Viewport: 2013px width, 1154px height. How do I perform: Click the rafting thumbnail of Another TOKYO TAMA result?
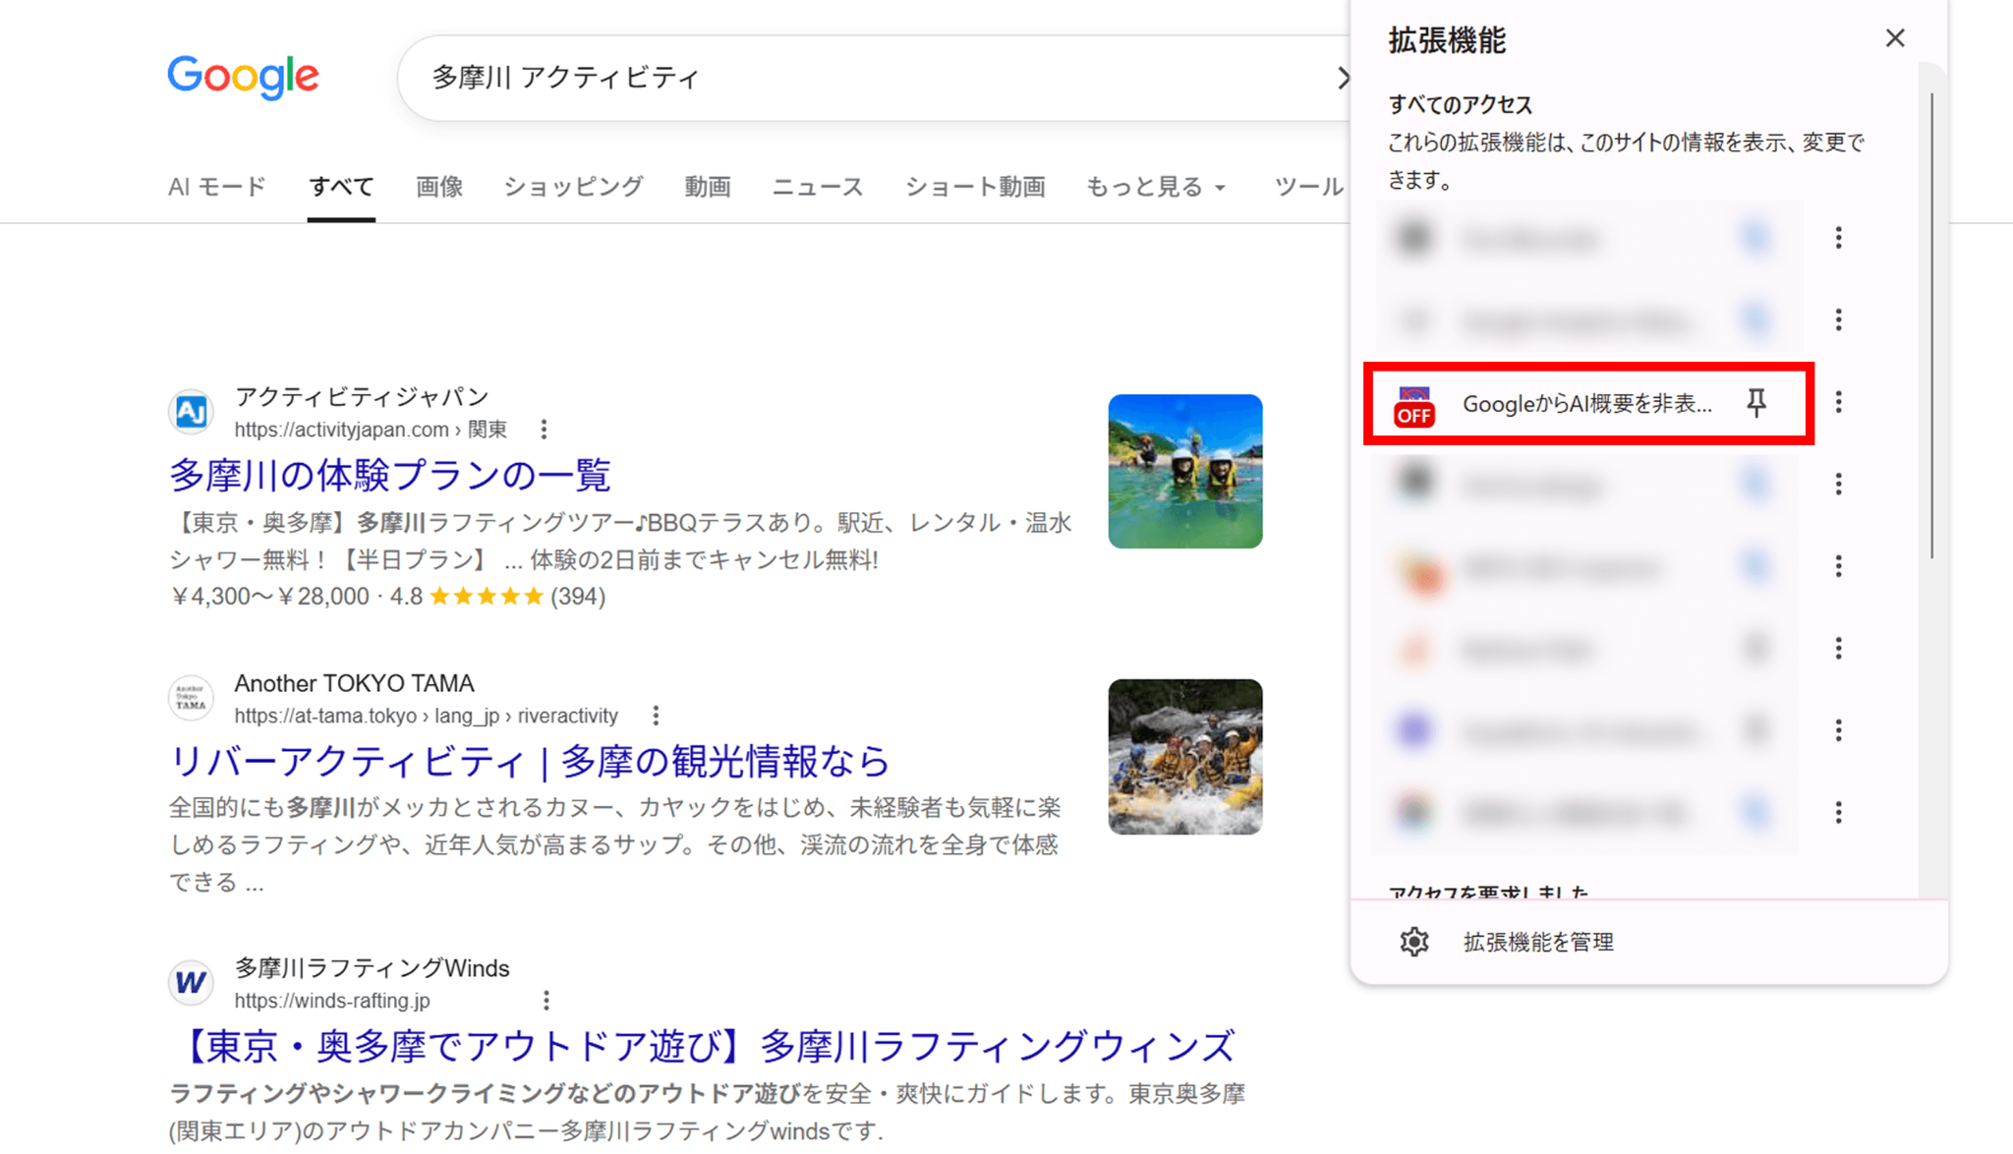click(x=1185, y=757)
